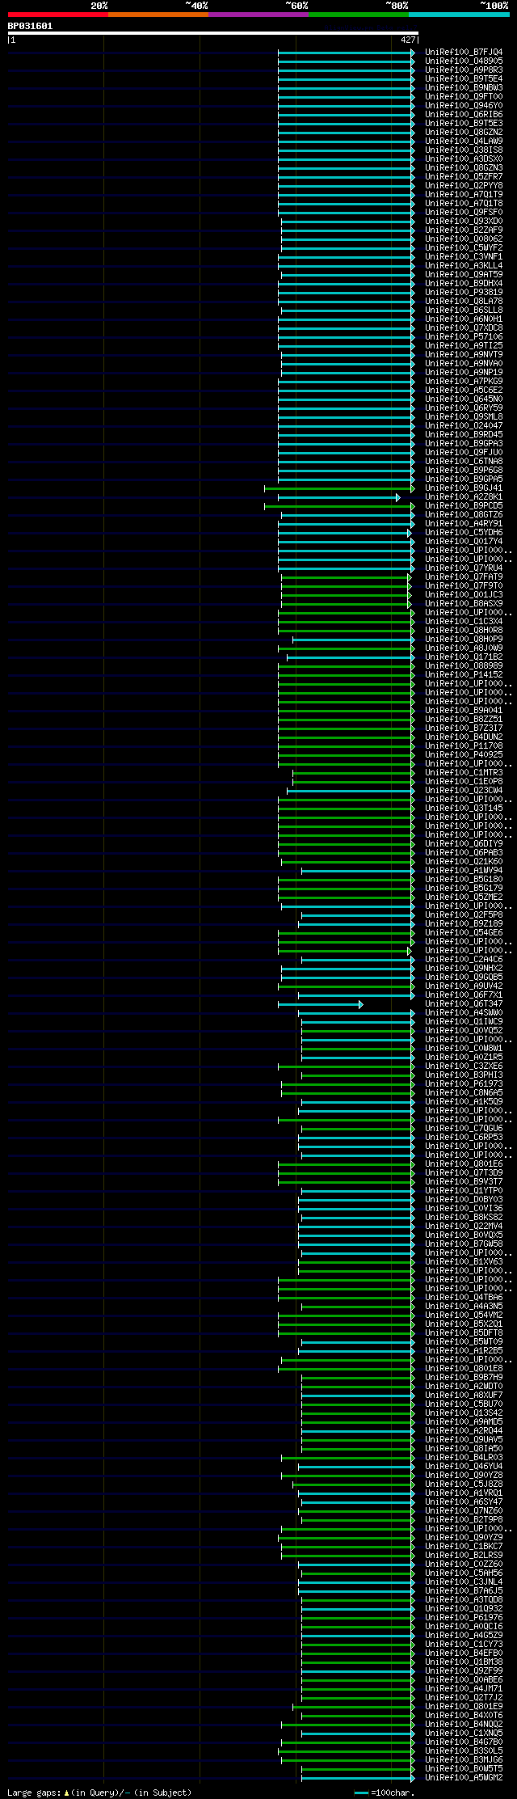Select the label UniRef100_P93819
This screenshot has width=517, height=1799.
click(464, 292)
